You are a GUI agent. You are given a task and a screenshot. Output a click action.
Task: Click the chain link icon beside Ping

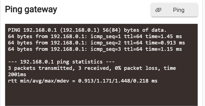[158, 10]
